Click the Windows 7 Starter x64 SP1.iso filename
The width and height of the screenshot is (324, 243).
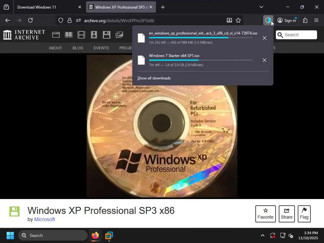pyautogui.click(x=174, y=56)
